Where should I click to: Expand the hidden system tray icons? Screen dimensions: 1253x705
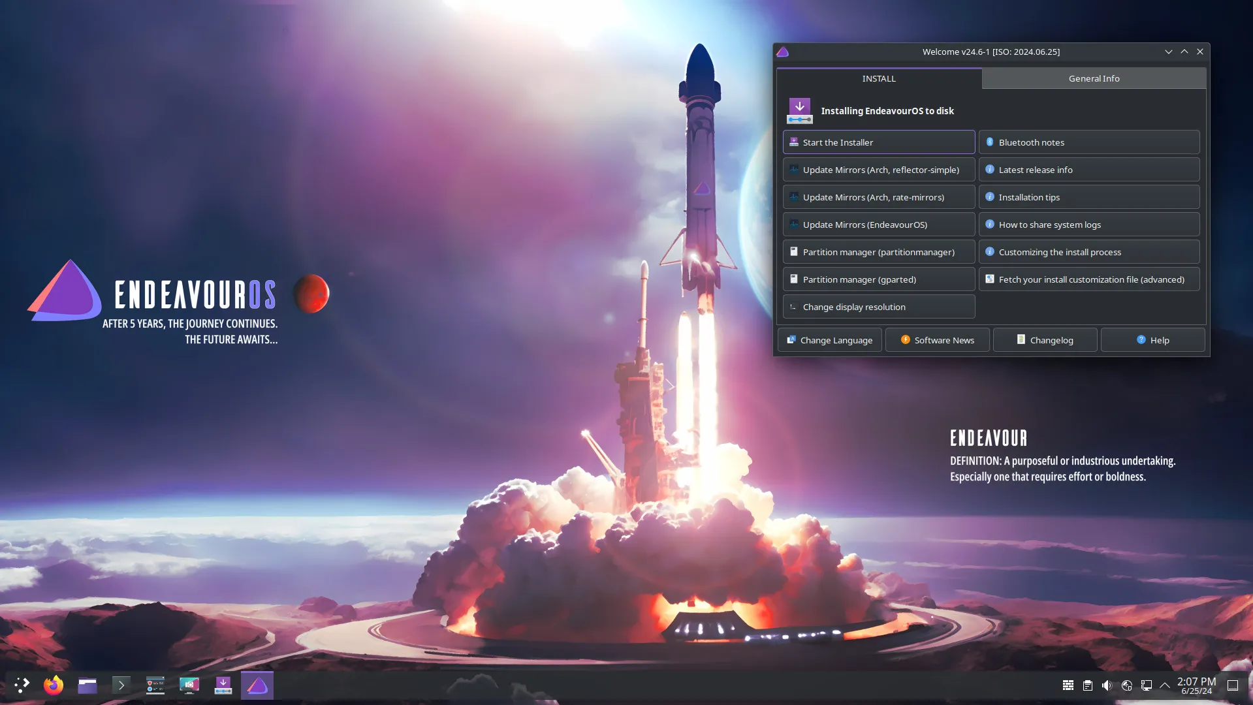pyautogui.click(x=1165, y=685)
